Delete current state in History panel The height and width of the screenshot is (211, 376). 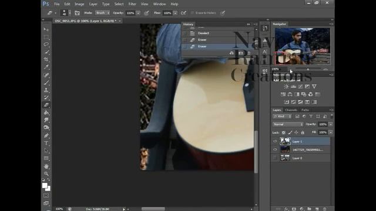coord(249,53)
